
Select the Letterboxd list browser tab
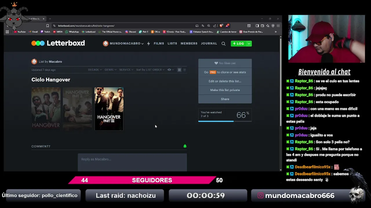click(34, 19)
